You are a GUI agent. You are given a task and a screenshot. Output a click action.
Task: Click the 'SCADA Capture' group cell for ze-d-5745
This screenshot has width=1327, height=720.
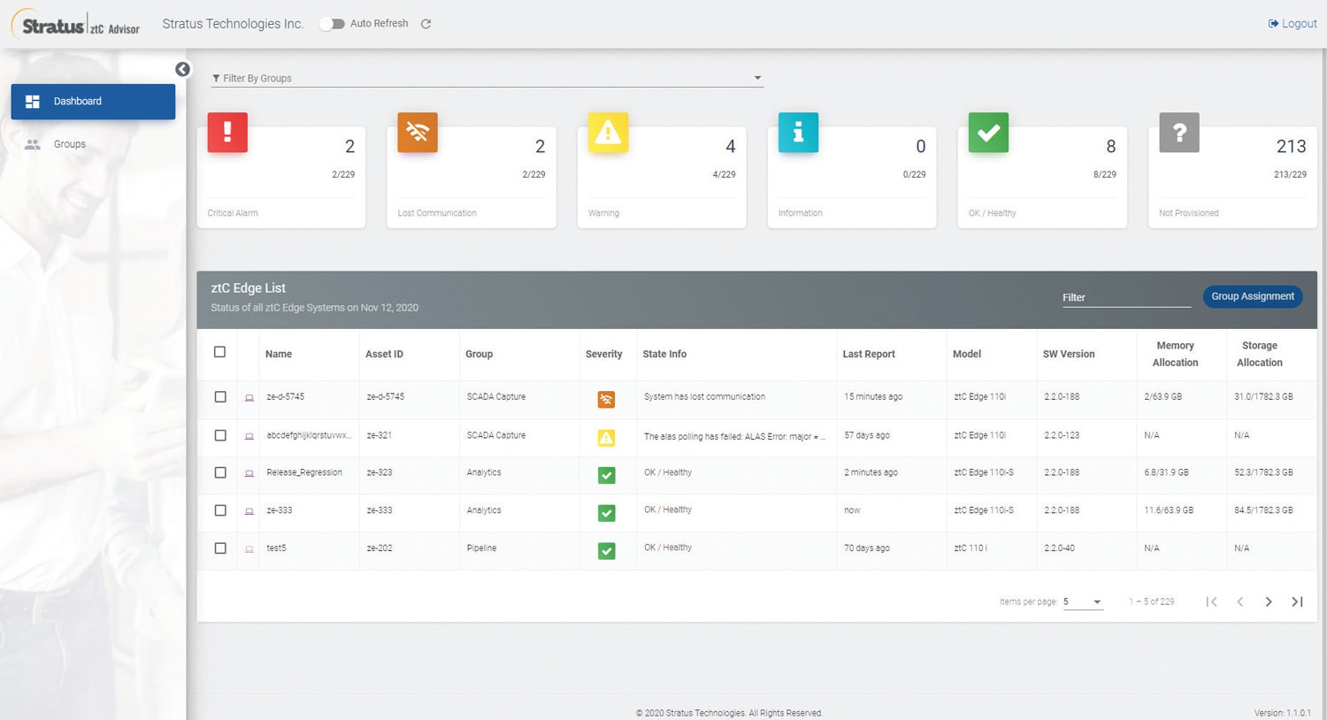pyautogui.click(x=496, y=397)
